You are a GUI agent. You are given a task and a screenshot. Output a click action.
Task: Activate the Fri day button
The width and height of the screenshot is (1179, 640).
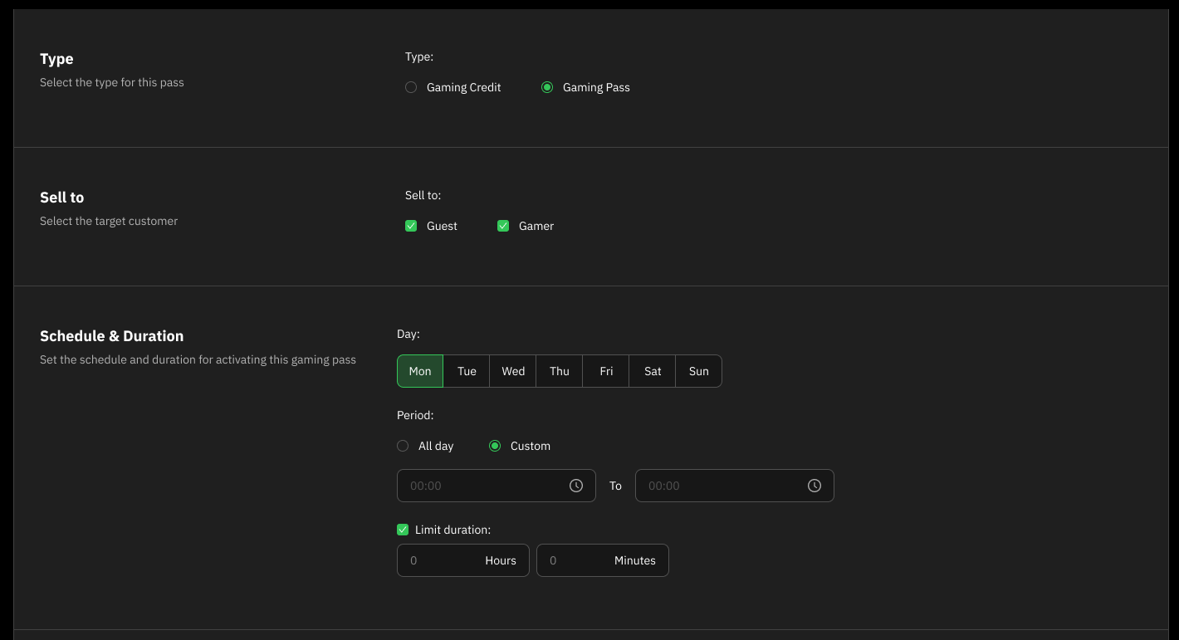pyautogui.click(x=606, y=371)
